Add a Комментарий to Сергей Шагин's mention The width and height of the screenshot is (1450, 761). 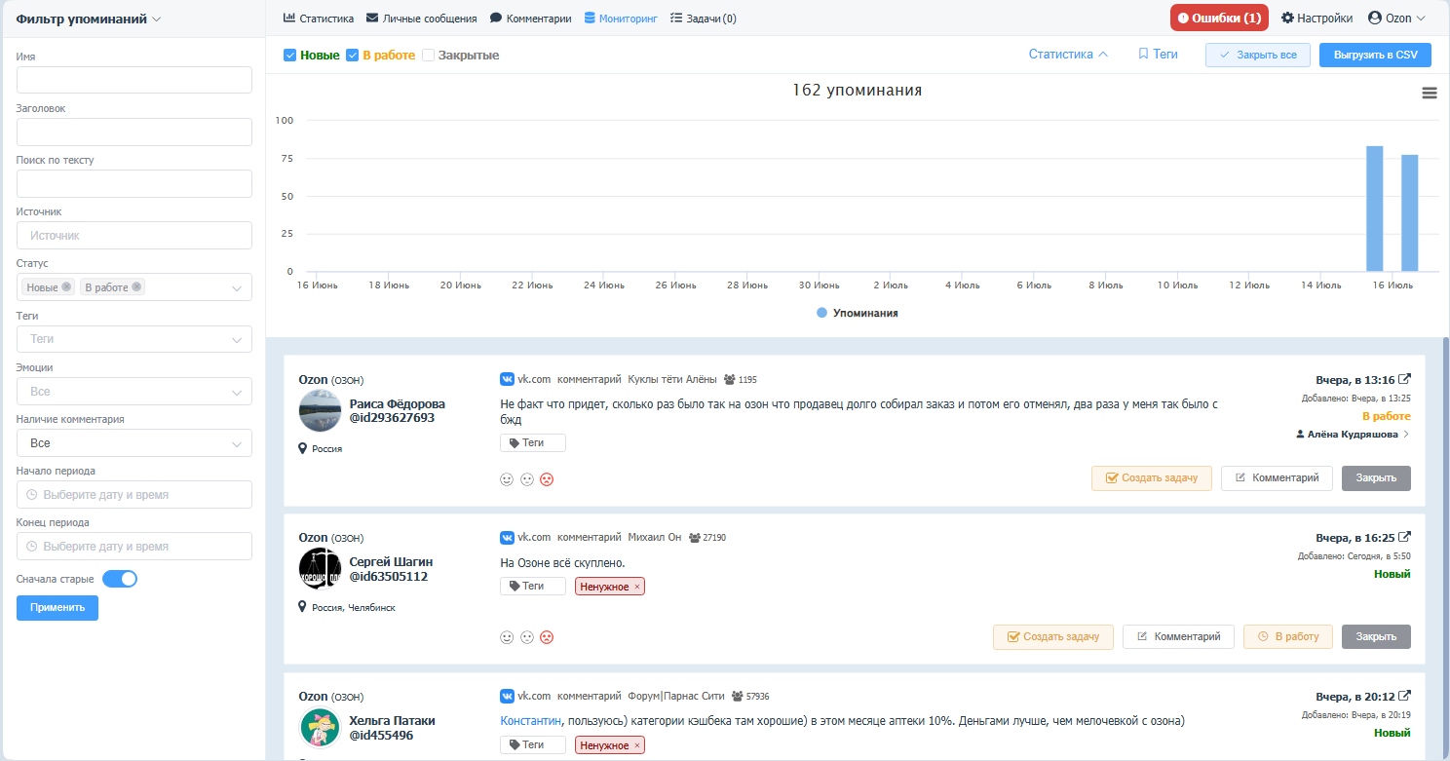click(1178, 636)
